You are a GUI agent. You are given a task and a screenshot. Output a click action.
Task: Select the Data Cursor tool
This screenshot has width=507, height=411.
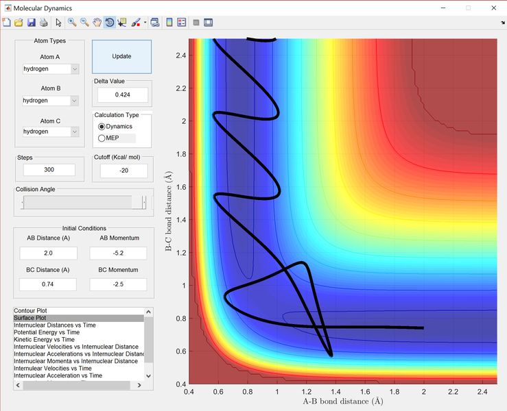(122, 23)
